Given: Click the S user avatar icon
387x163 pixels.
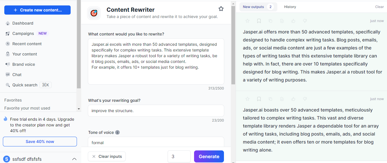Looking at the screenshot, I should (x=6, y=159).
